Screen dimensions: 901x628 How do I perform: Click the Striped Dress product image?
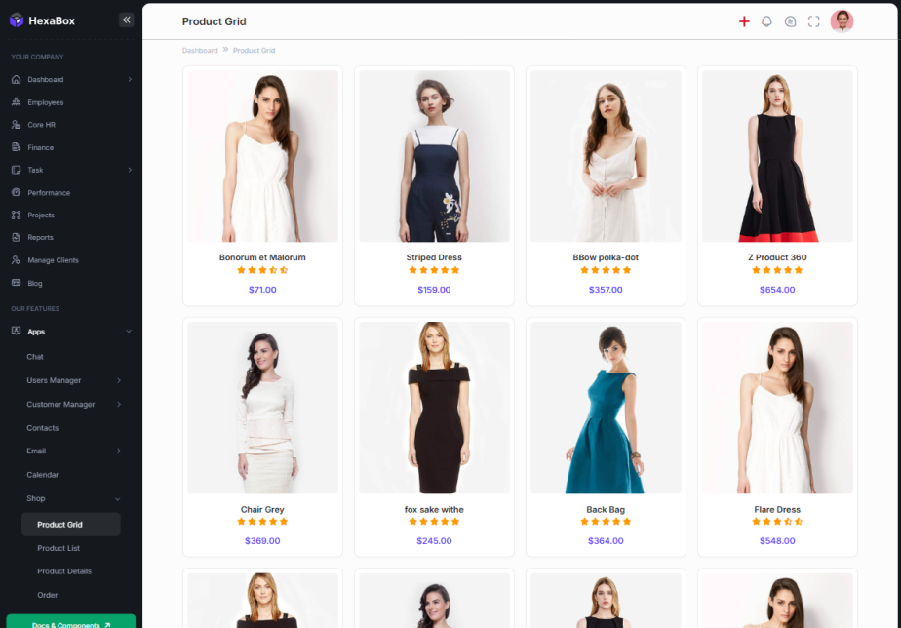434,156
